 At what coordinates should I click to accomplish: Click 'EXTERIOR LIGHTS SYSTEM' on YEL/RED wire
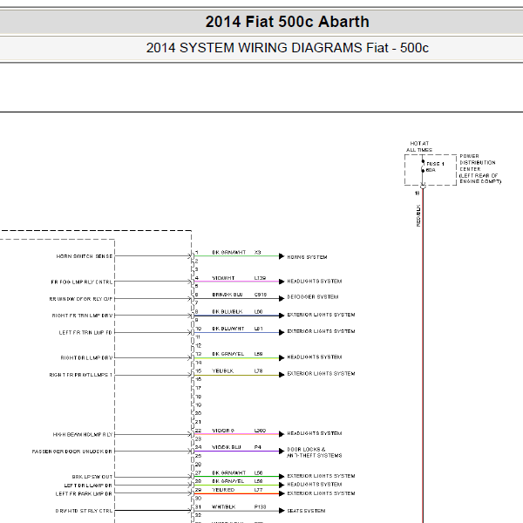321,493
